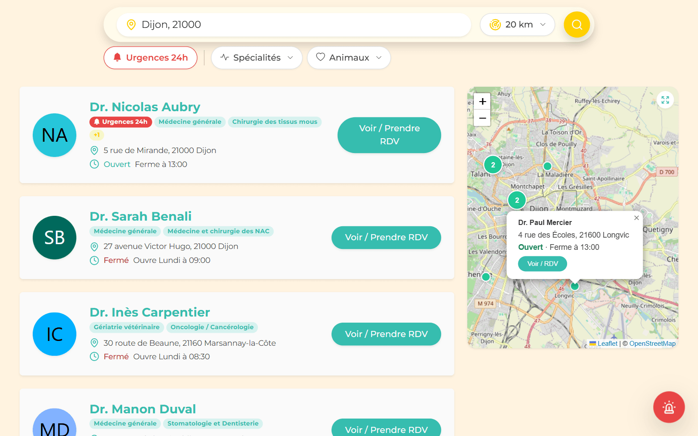Click pin icon beside 30 route de Beaune

(x=94, y=343)
